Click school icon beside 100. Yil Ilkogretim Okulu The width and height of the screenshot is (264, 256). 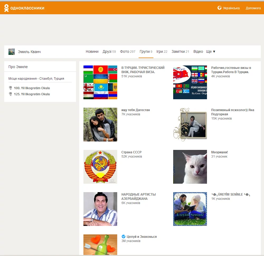pyautogui.click(x=11, y=88)
